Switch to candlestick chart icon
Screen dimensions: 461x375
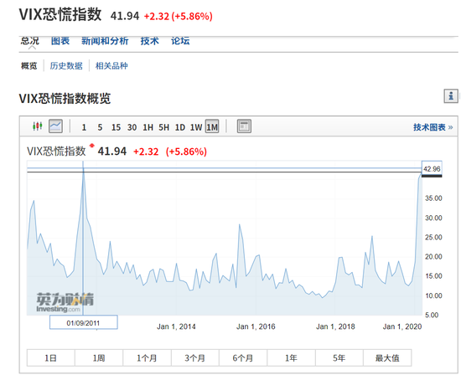coord(38,126)
